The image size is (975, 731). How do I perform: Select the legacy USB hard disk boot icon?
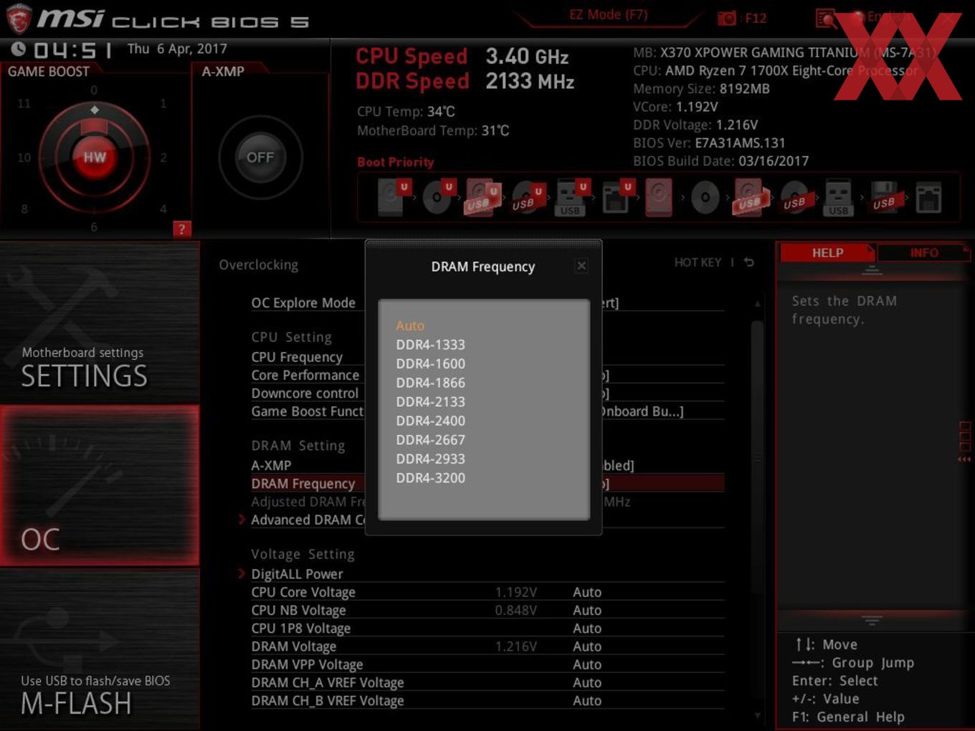tap(750, 198)
